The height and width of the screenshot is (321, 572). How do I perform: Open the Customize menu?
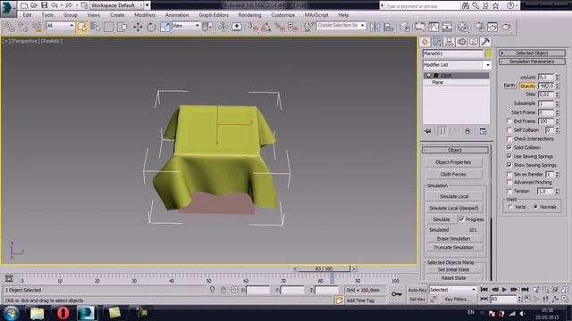pyautogui.click(x=283, y=15)
